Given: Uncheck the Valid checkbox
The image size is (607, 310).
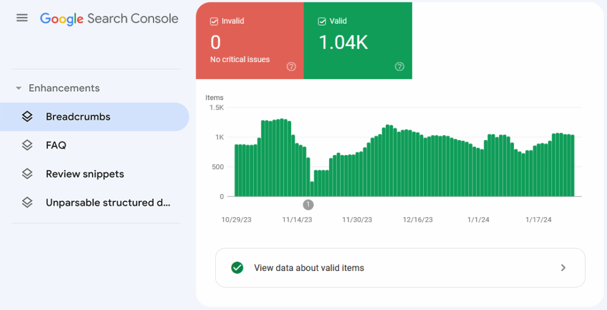Looking at the screenshot, I should (x=322, y=21).
